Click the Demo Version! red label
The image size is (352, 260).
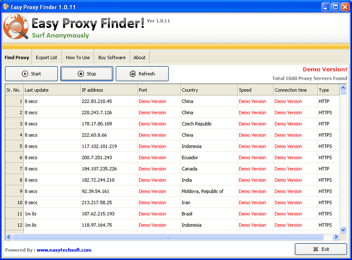point(325,69)
